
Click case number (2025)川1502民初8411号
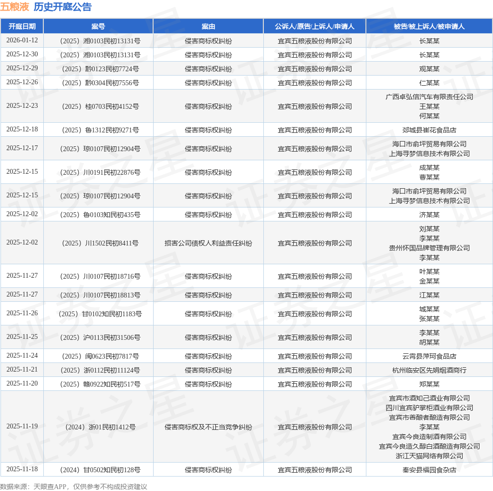pos(100,243)
